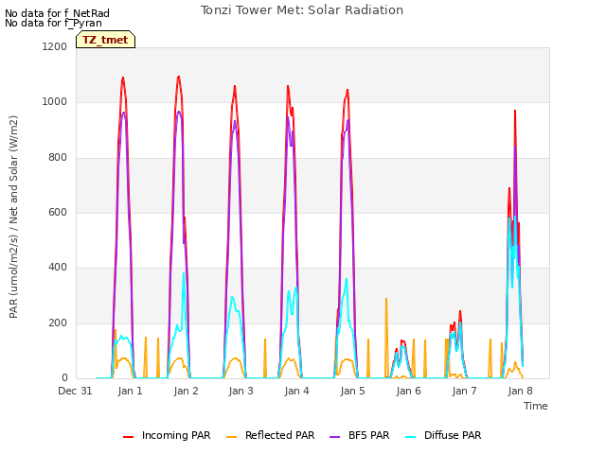
Task: Click the Jan 6 x-axis tick label
Action: 408,391
